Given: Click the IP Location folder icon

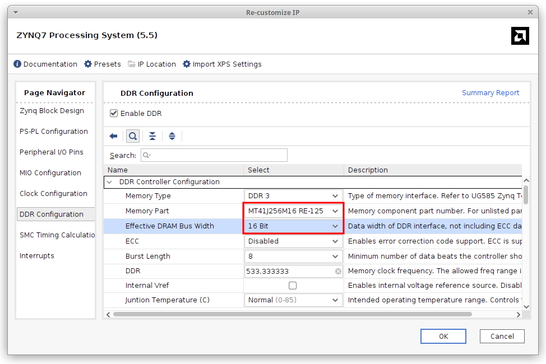Looking at the screenshot, I should click(x=132, y=64).
